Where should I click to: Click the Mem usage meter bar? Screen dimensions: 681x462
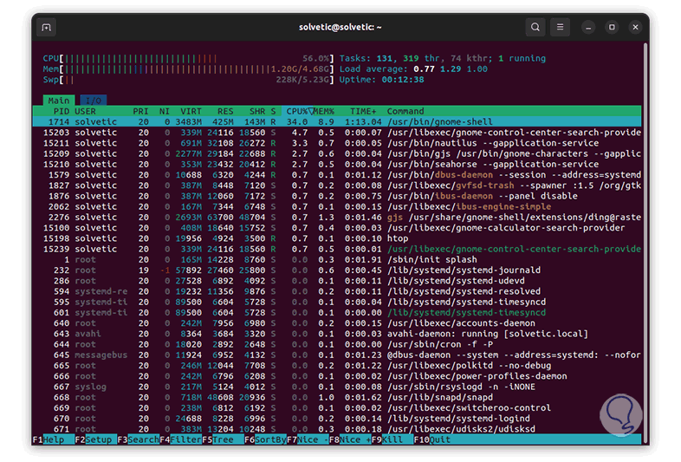[x=189, y=69]
